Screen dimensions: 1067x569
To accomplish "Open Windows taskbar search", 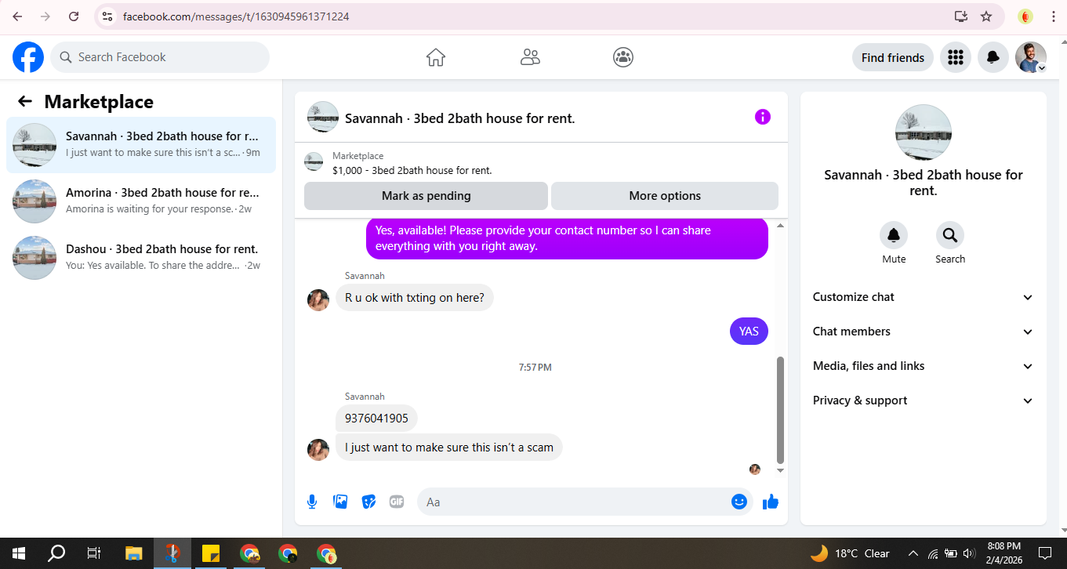I will [56, 553].
